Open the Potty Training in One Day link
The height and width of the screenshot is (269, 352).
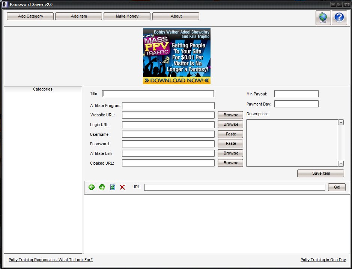point(323,260)
